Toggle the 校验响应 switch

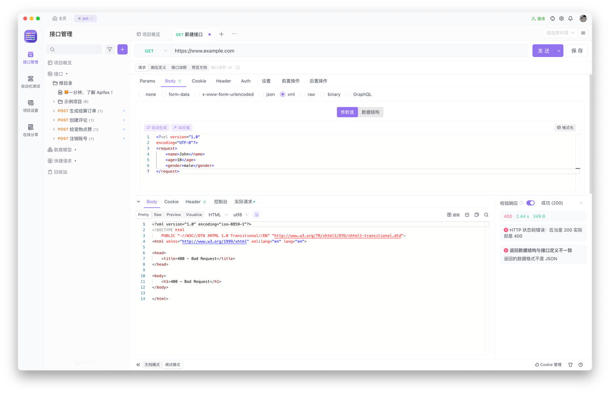pyautogui.click(x=530, y=203)
